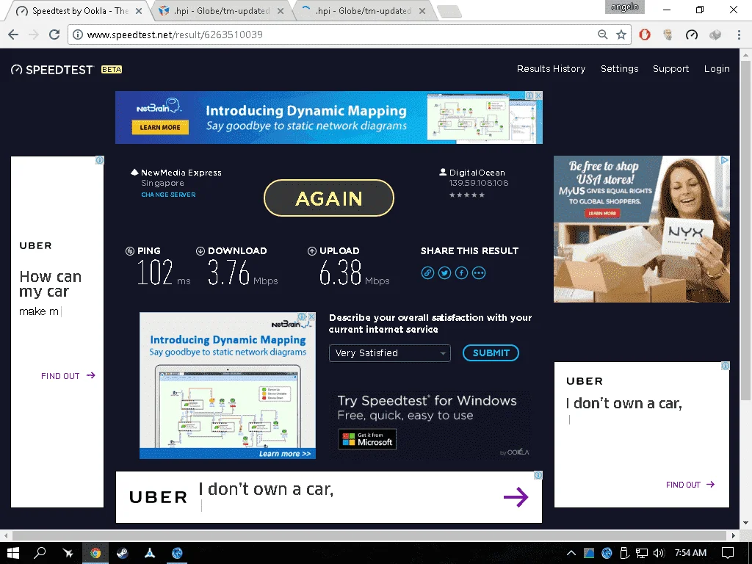
Task: View site information icon in address bar
Action: [77, 35]
